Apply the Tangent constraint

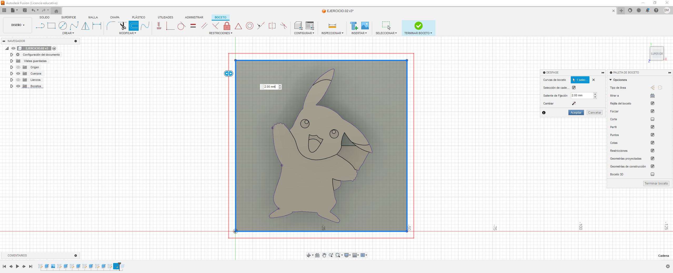[181, 26]
